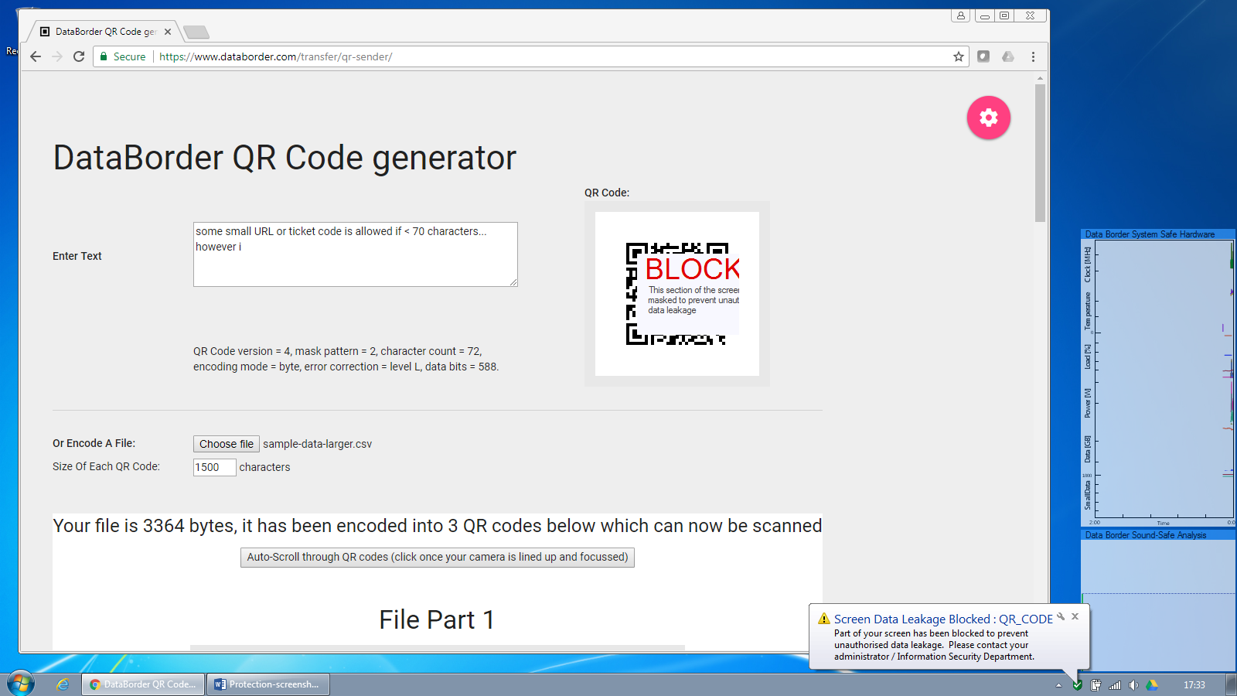Open Protection-screensh... Word taskbar item
This screenshot has width=1237, height=696.
click(x=268, y=684)
